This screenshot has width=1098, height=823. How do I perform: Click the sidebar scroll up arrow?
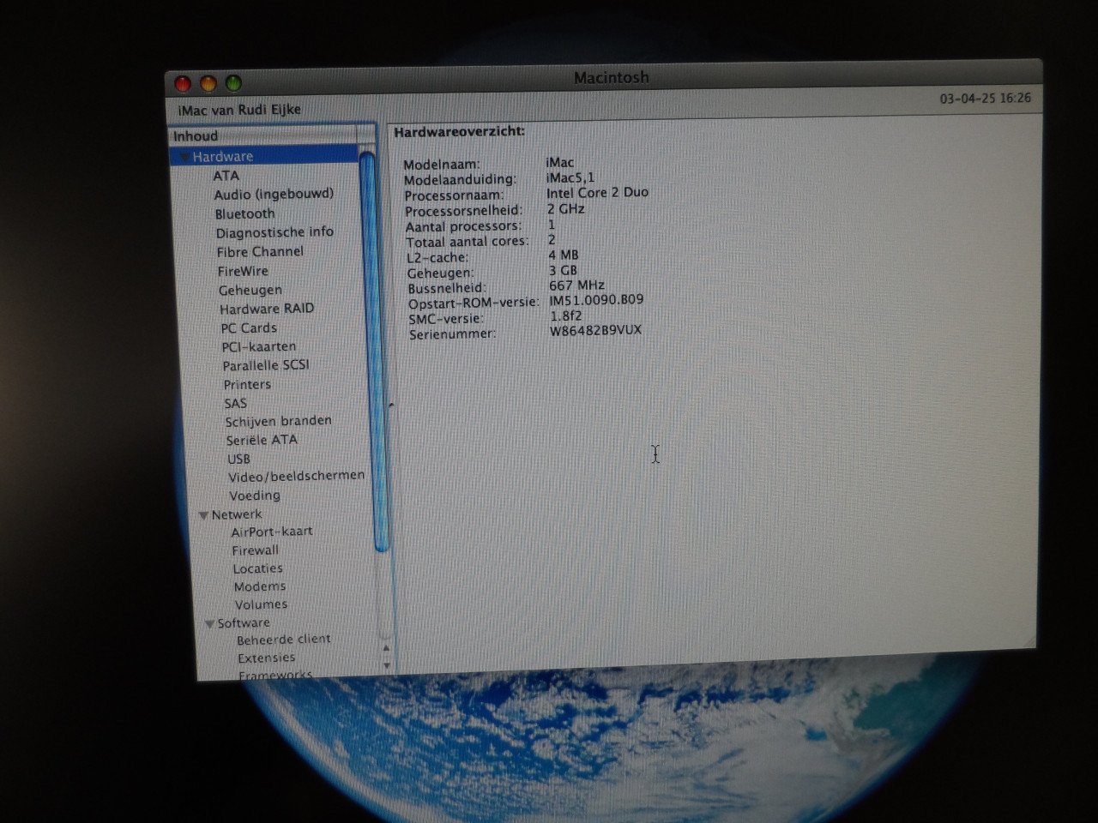click(385, 649)
